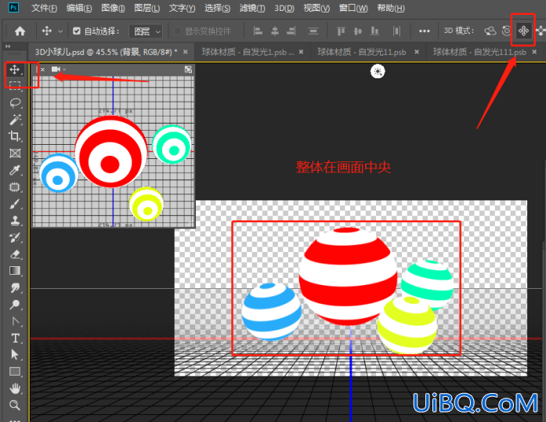The height and width of the screenshot is (422, 546).
Task: Open the three-dots more align options
Action: tap(424, 31)
